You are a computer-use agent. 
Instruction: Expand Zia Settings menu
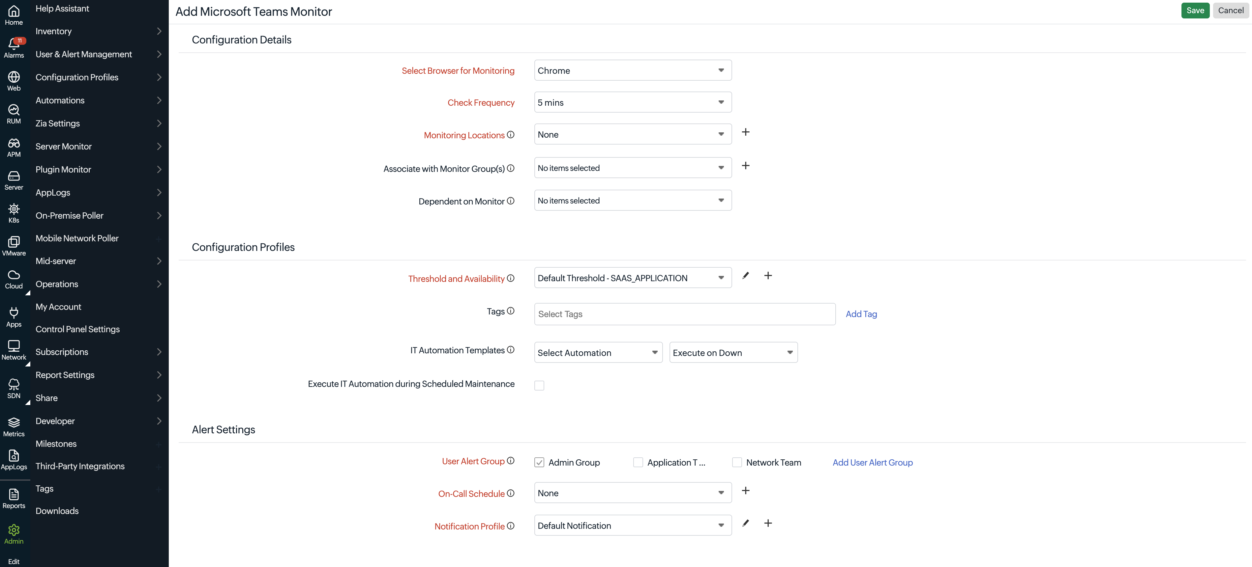[99, 123]
